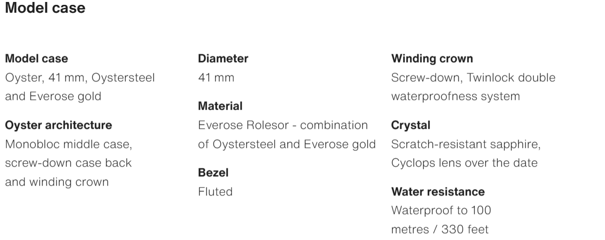605x240 pixels.
Task: Click the "Screw-down, Twinlock double" text line
Action: coord(473,77)
